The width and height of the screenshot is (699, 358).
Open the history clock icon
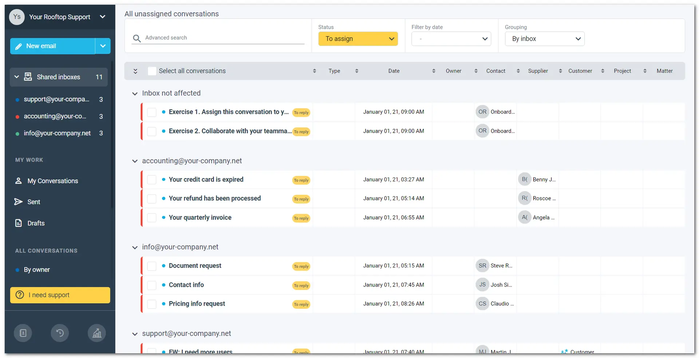(60, 333)
